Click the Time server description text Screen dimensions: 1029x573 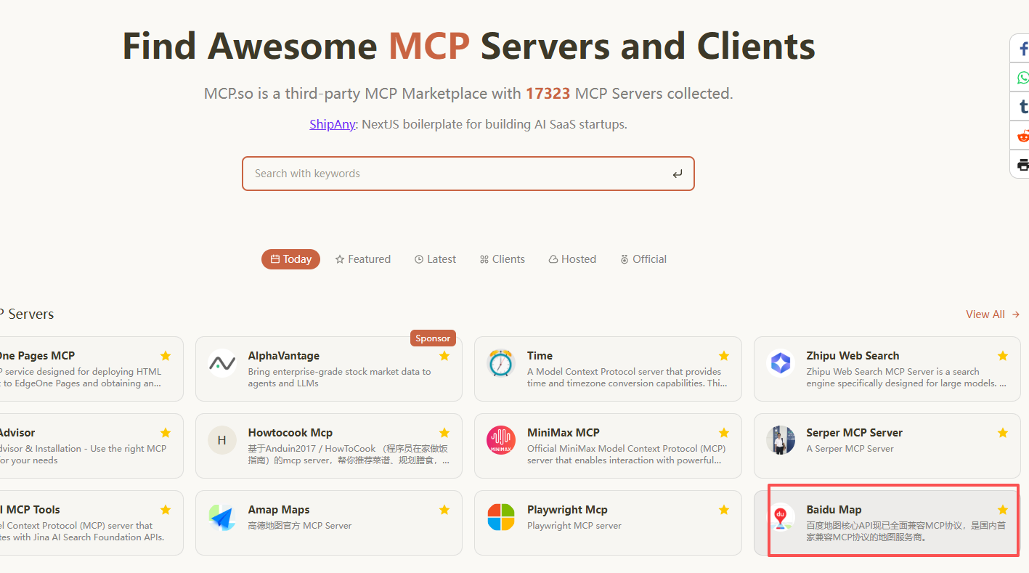pos(627,378)
